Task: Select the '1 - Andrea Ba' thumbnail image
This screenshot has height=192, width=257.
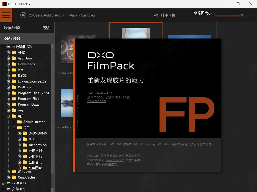Action: tap(67, 49)
